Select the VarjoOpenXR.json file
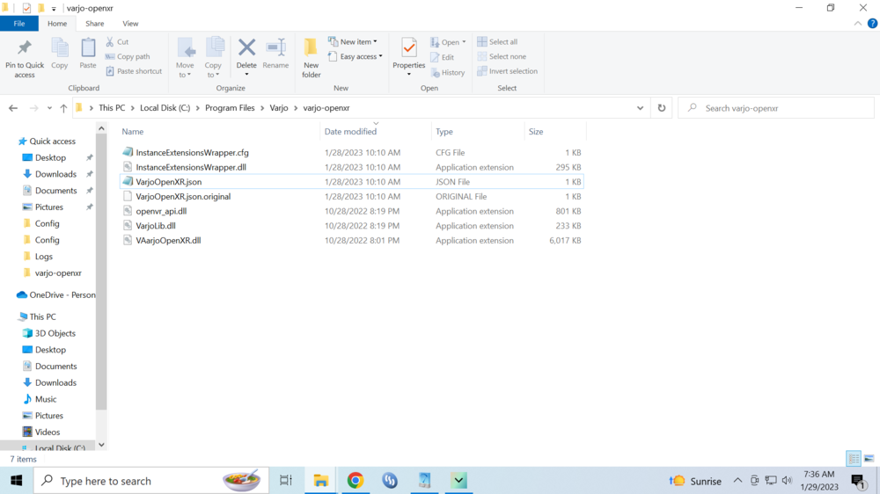 point(168,182)
